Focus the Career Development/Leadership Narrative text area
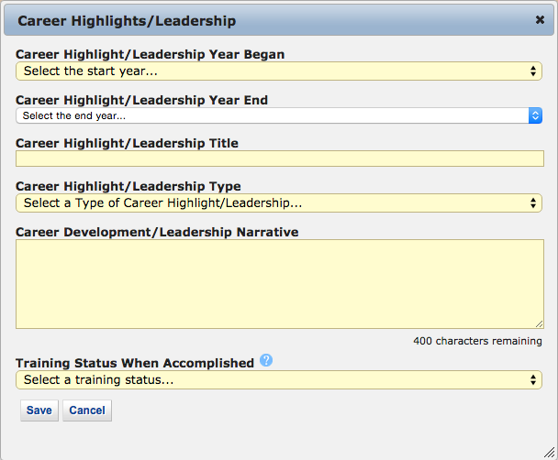Image resolution: width=558 pixels, height=460 pixels. [279, 284]
